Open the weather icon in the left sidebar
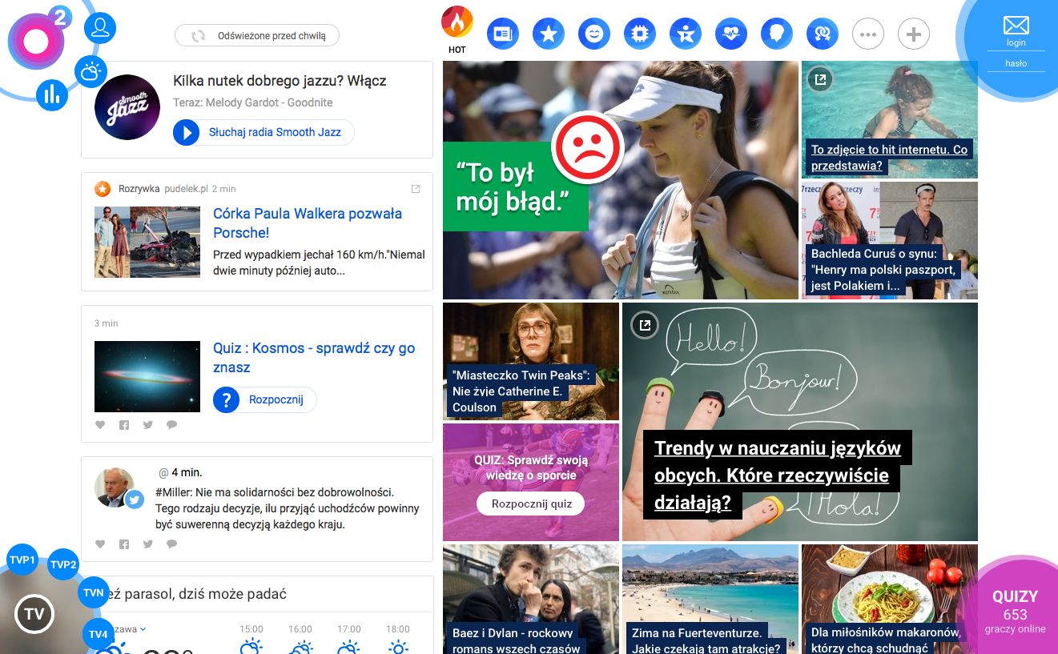 click(x=91, y=71)
